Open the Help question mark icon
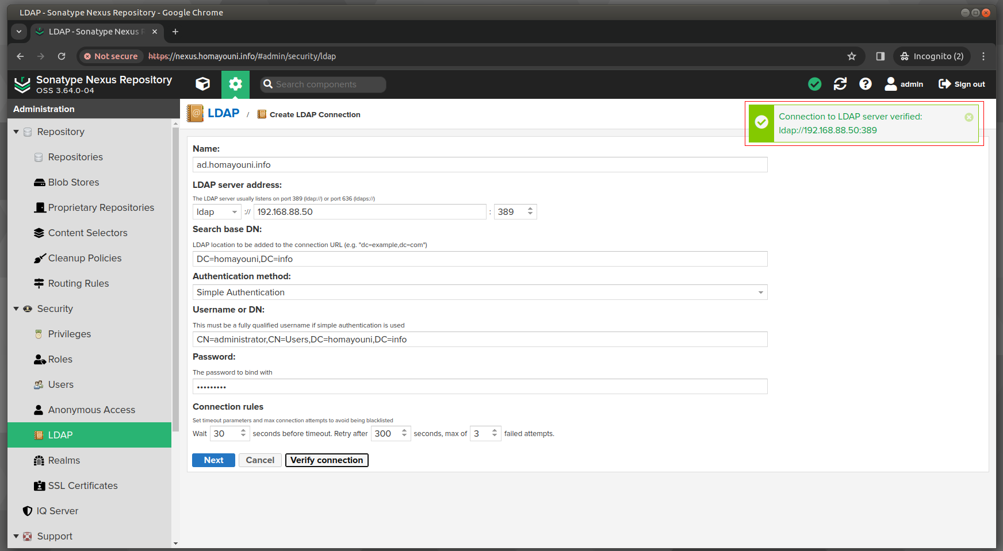This screenshot has width=1003, height=551. coord(866,84)
